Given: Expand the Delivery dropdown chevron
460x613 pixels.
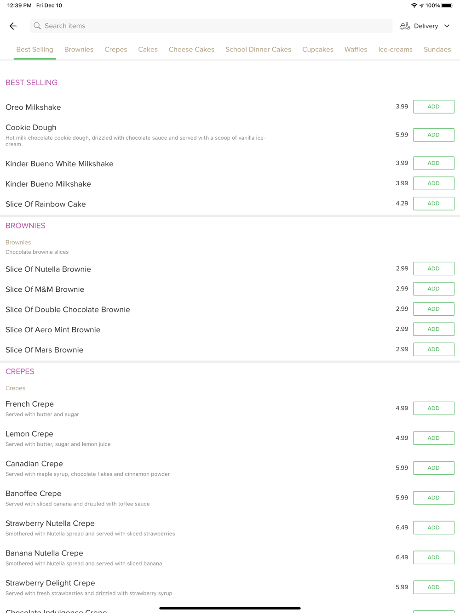Looking at the screenshot, I should tap(447, 26).
